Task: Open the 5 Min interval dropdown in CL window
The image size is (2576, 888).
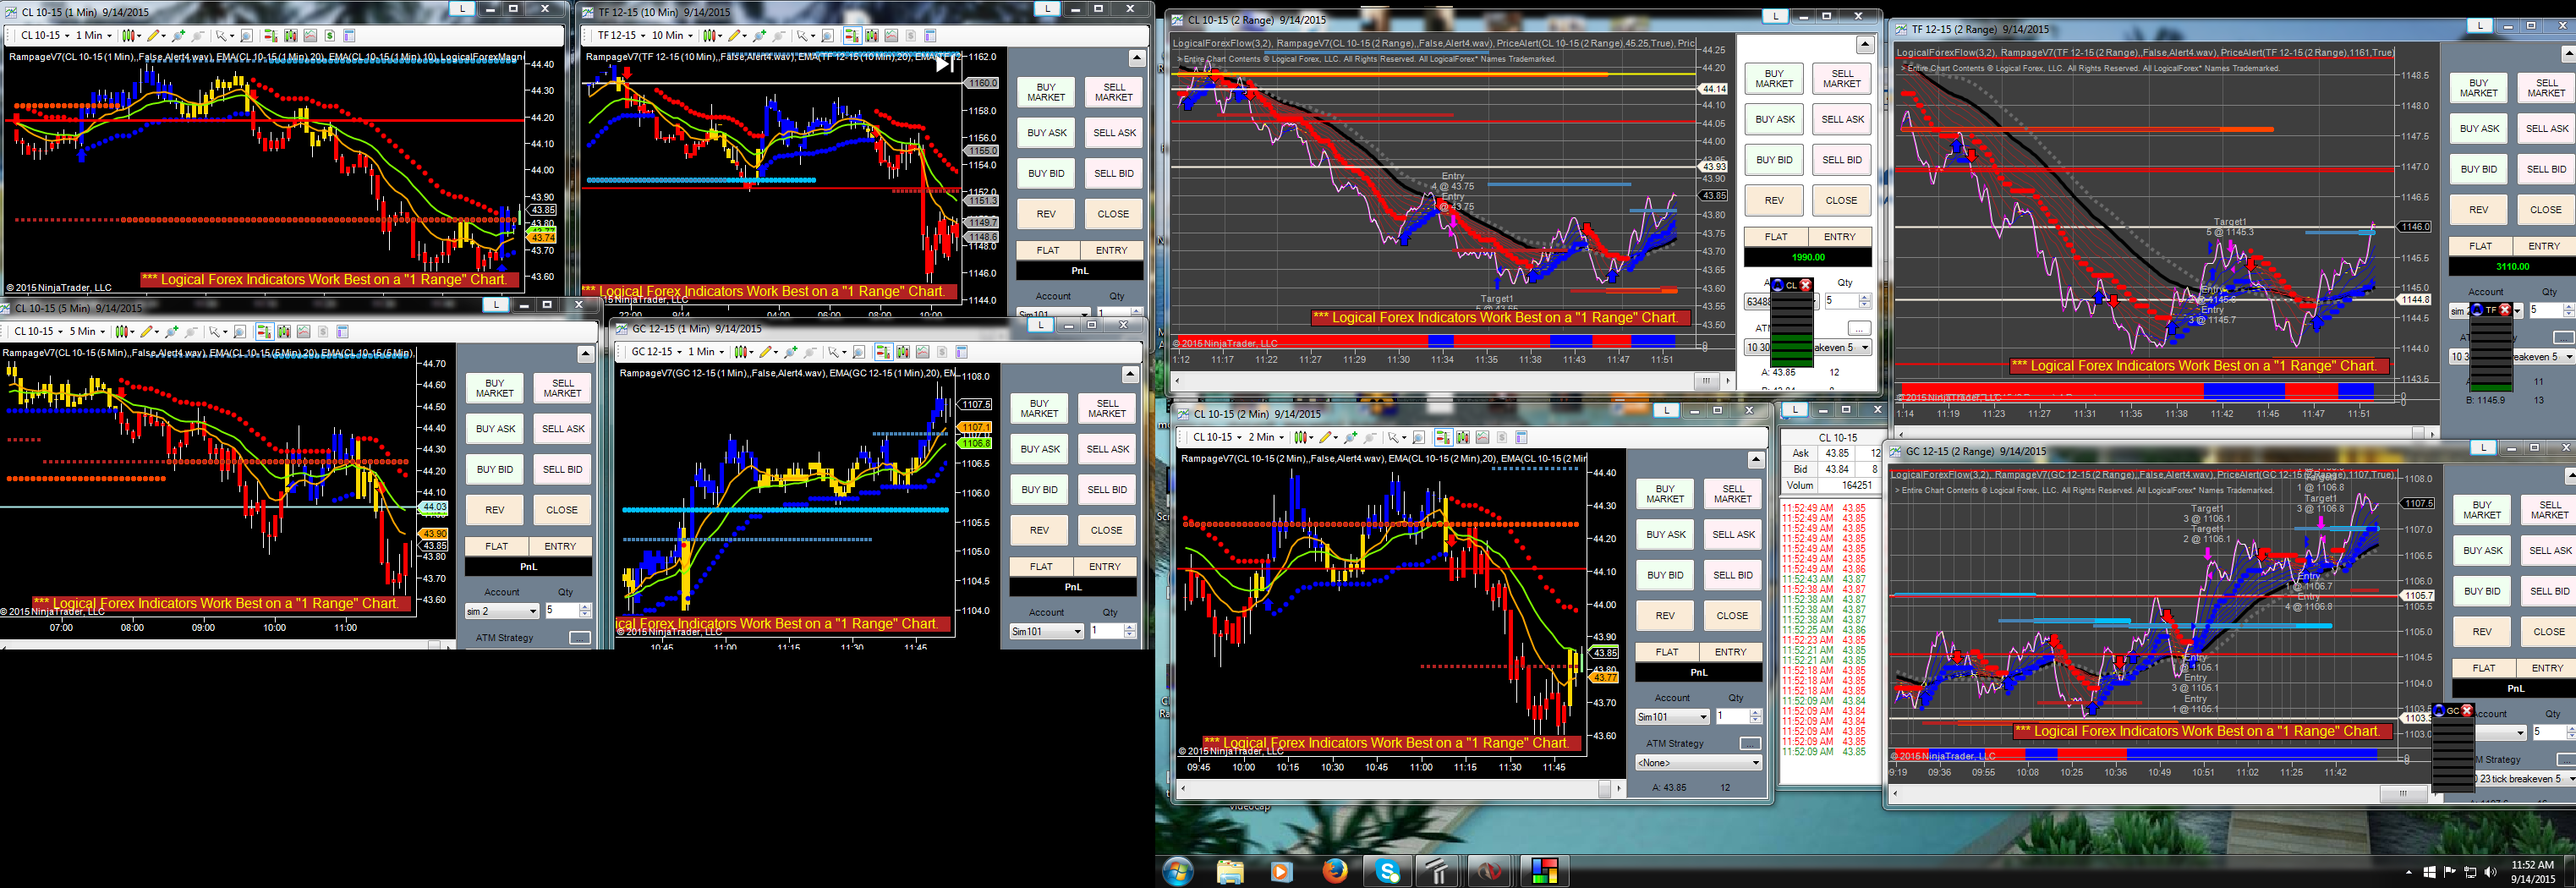Action: tap(87, 331)
